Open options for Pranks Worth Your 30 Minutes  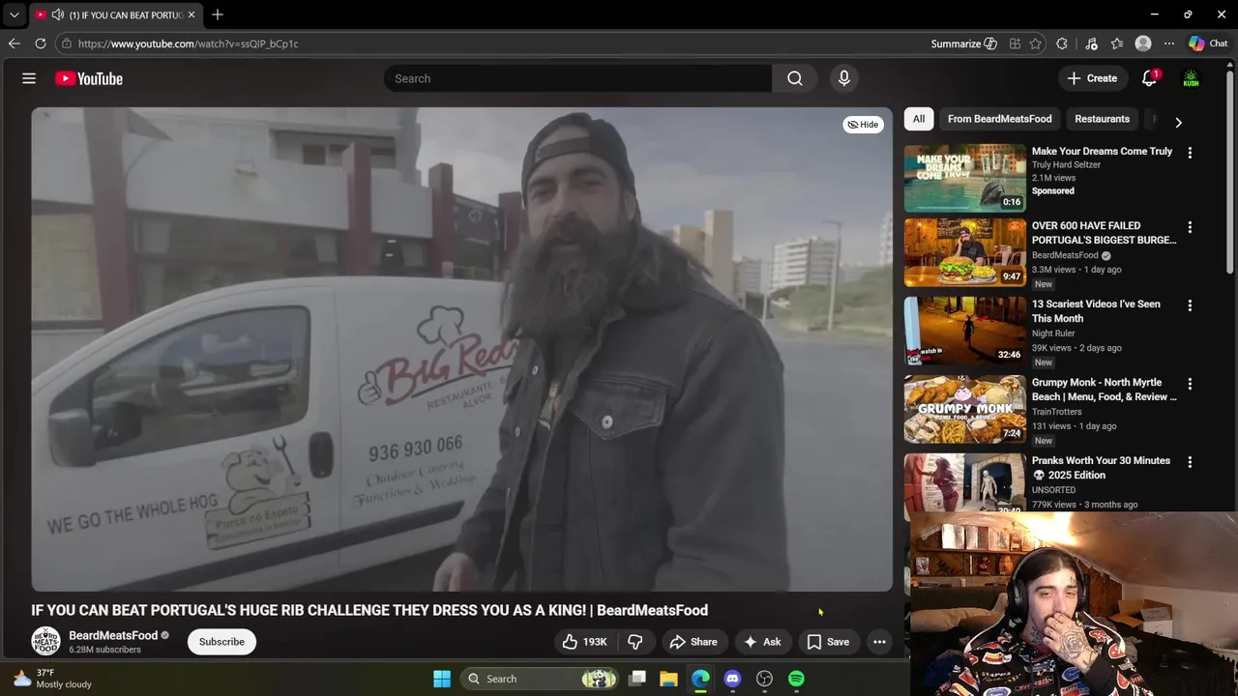click(x=1190, y=462)
